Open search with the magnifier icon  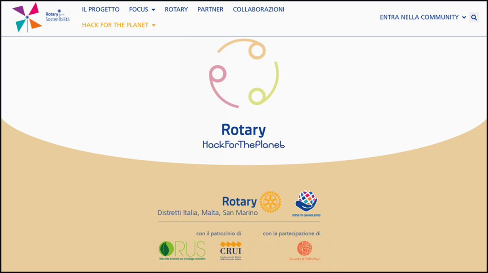tap(474, 18)
